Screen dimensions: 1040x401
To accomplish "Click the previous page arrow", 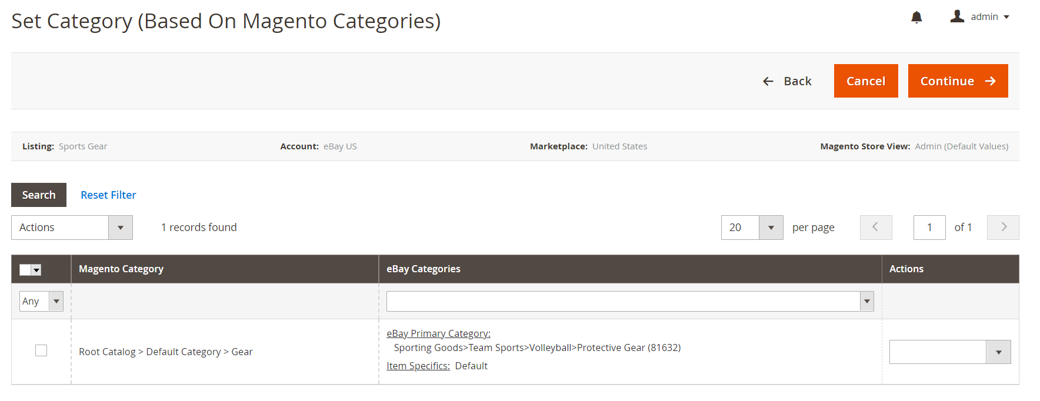I will pyautogui.click(x=875, y=228).
